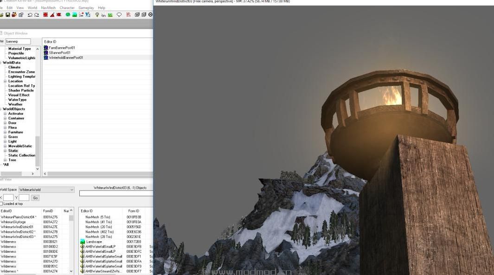Click the preferences icon next to the save icon
Image resolution: width=494 pixels, height=275 pixels.
21,15
